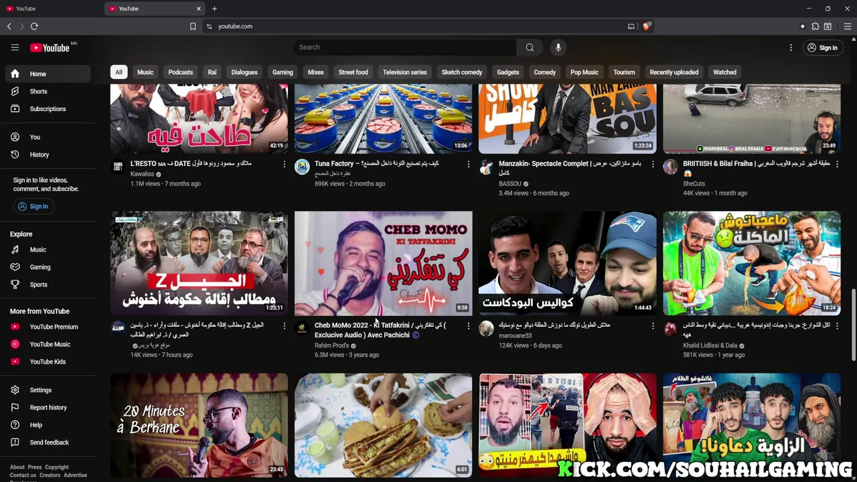Open Report history in sidebar

[48, 407]
